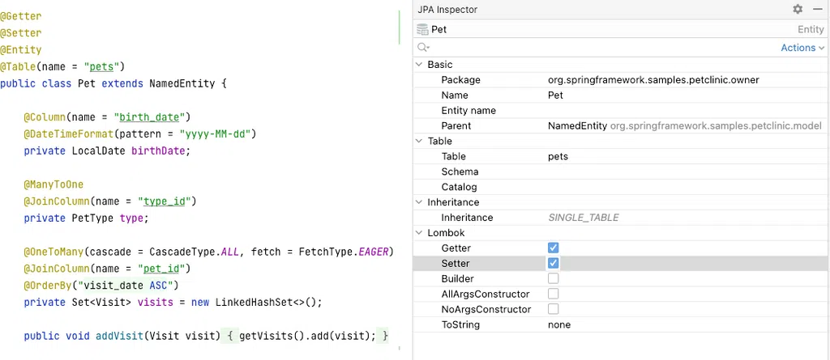Viewport: 830px width, 360px height.
Task: Open the Actions dropdown
Action: (802, 48)
